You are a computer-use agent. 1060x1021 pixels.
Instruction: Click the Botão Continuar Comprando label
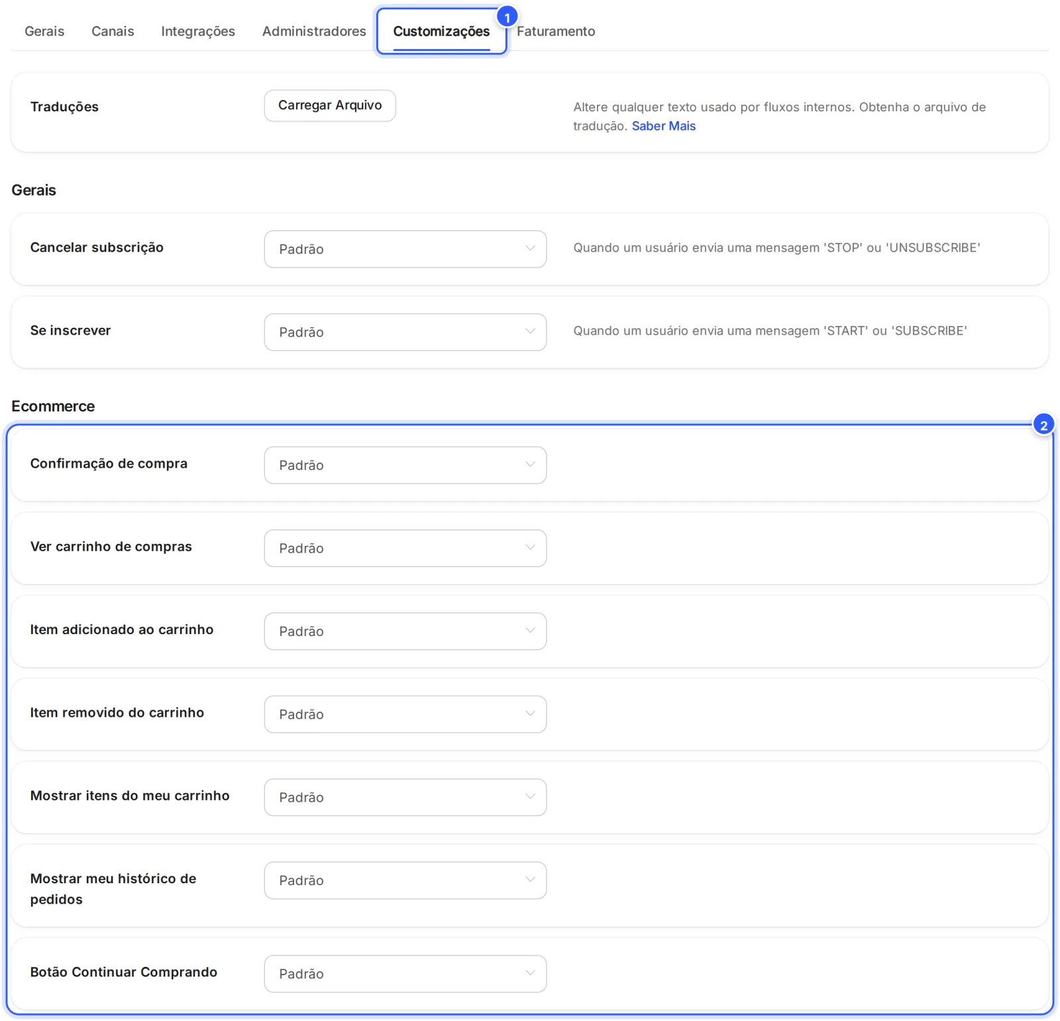[x=124, y=972]
